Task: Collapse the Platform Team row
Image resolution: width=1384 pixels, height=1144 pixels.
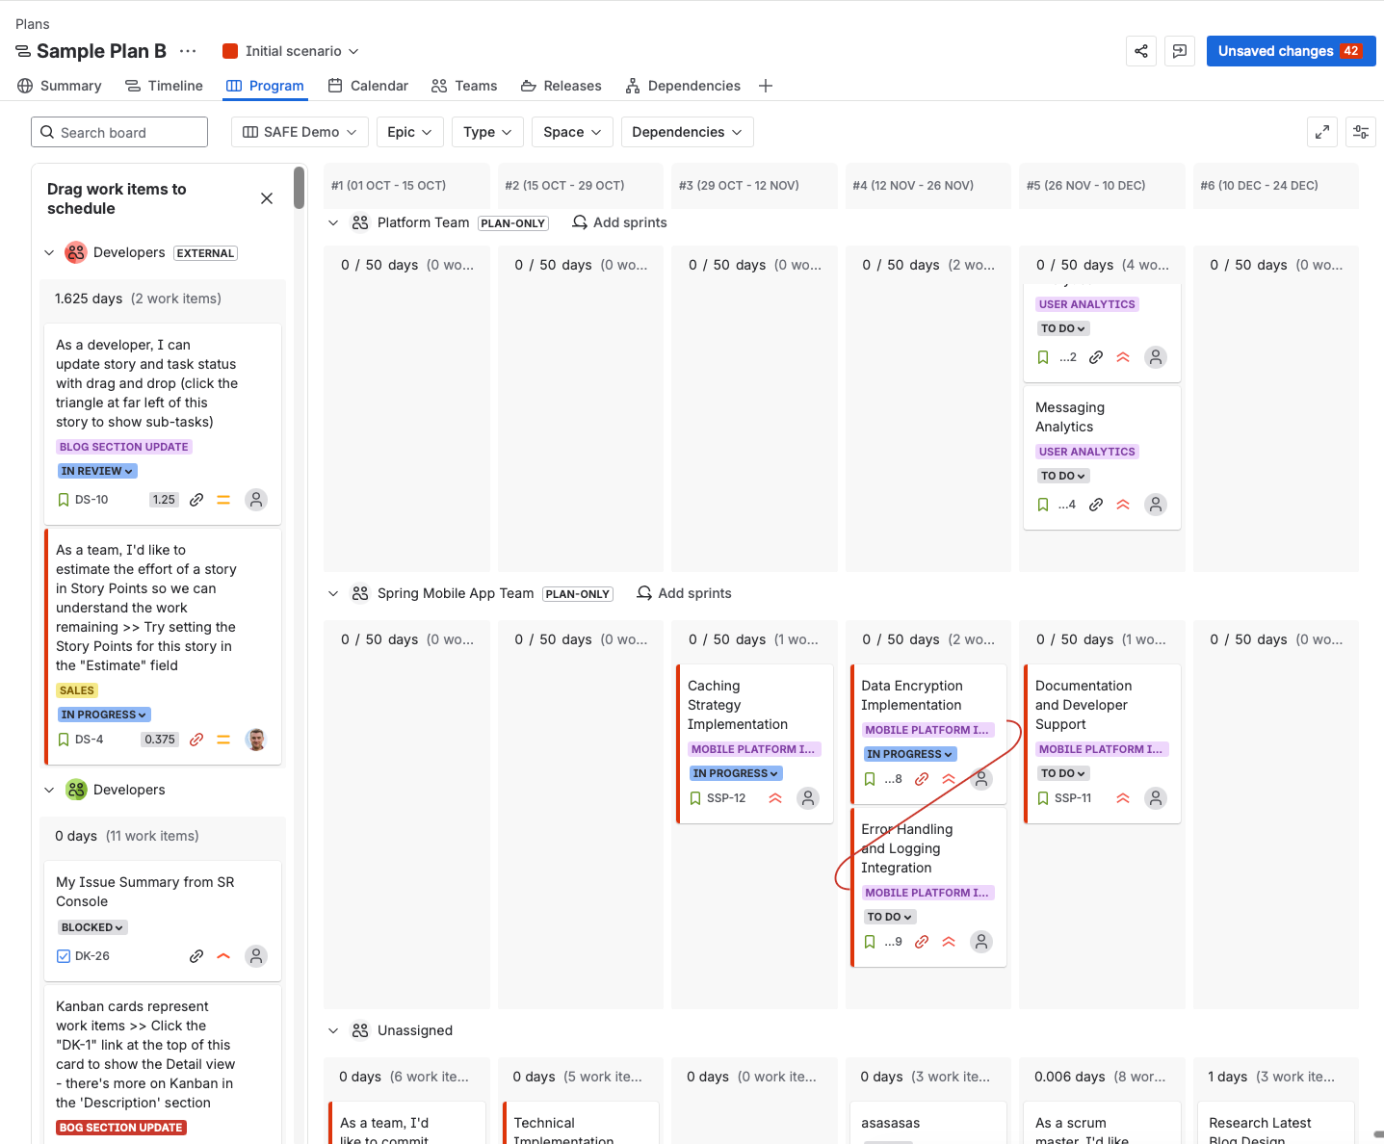Action: coord(333,222)
